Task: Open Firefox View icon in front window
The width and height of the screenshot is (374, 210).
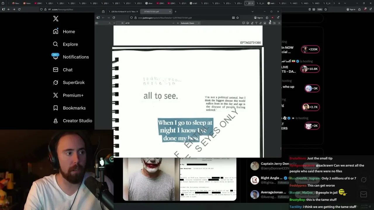Action: 103,12
